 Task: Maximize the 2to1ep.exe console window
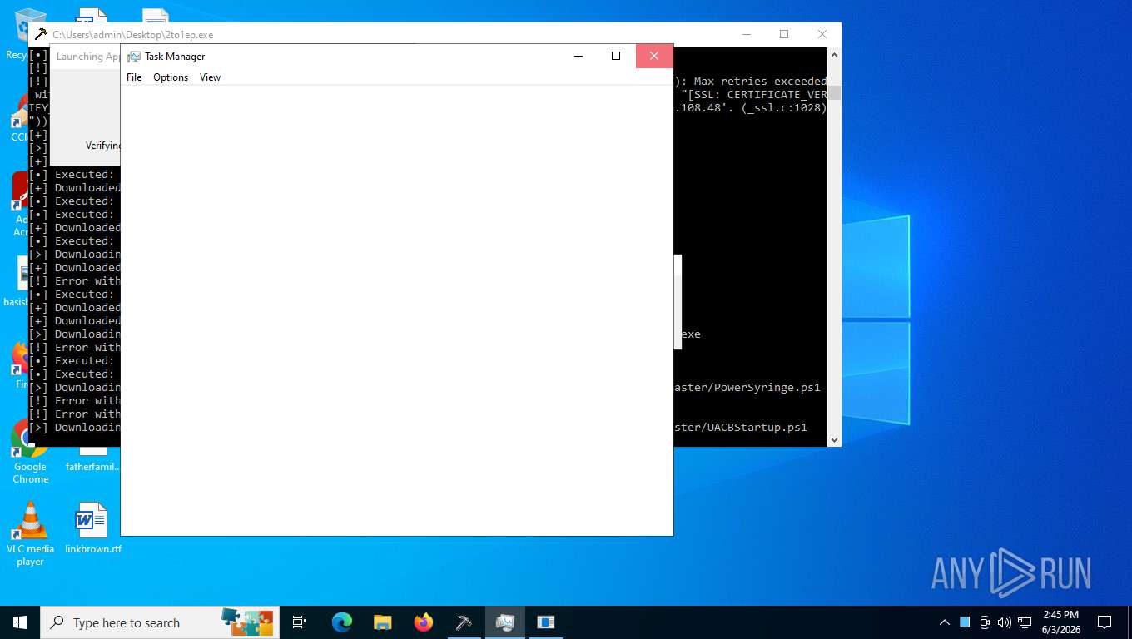pyautogui.click(x=784, y=34)
